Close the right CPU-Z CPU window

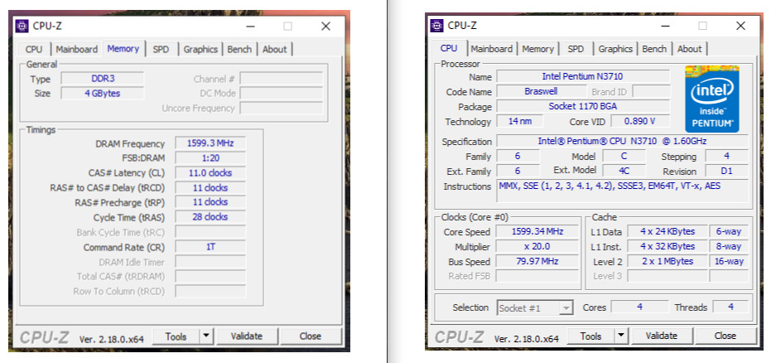pos(740,26)
